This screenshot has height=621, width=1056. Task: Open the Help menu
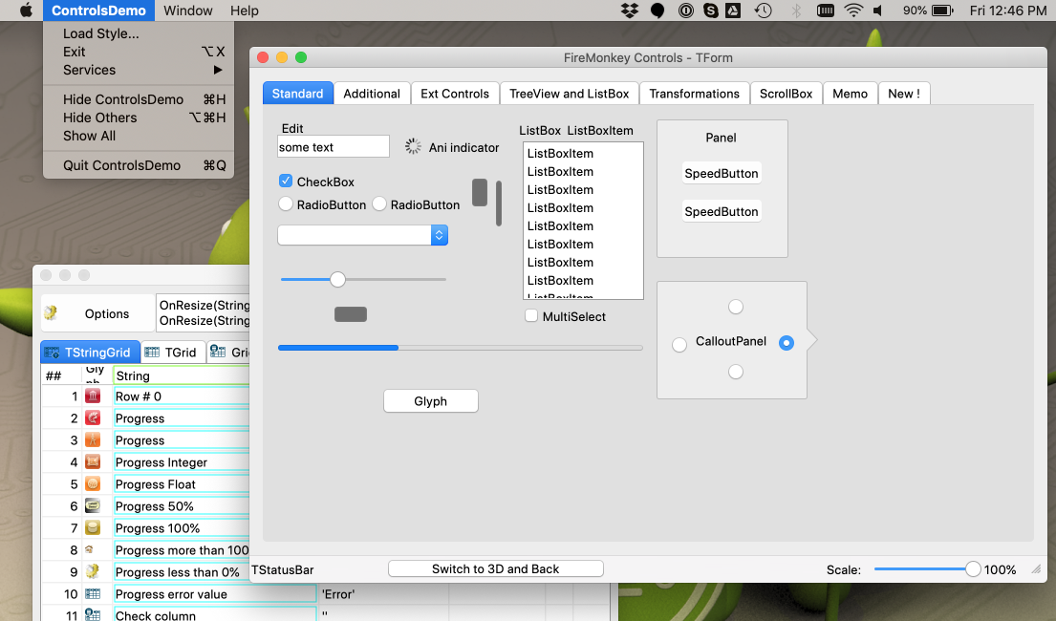pyautogui.click(x=245, y=11)
